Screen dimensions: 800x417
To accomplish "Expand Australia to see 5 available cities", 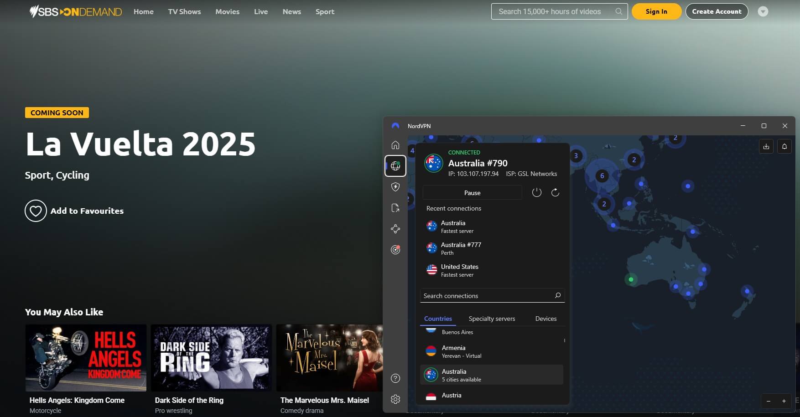I will (492, 375).
